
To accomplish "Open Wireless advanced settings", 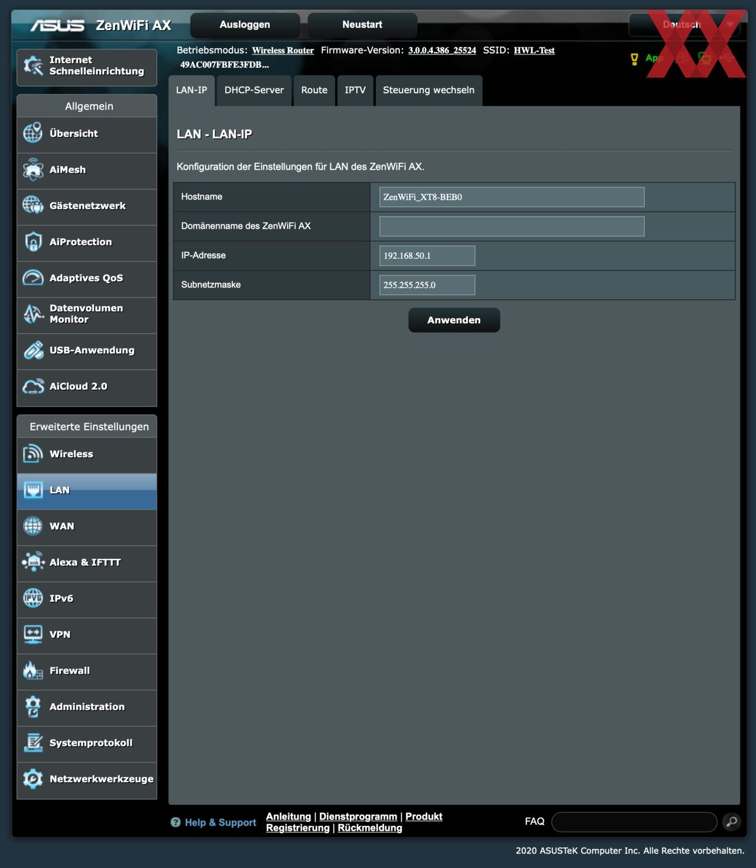I will (87, 455).
